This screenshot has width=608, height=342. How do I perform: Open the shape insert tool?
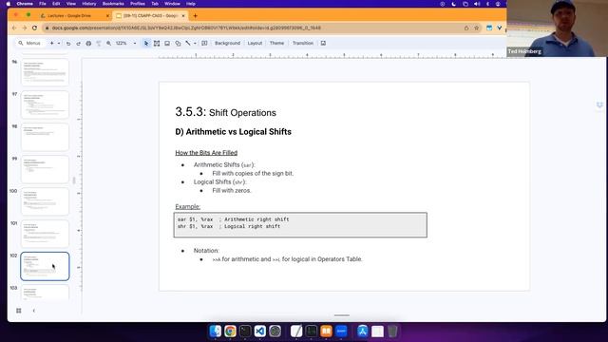point(178,43)
